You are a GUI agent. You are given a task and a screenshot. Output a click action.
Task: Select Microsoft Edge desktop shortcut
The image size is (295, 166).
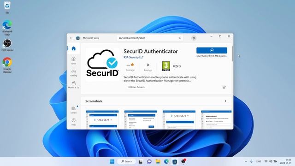7,28
